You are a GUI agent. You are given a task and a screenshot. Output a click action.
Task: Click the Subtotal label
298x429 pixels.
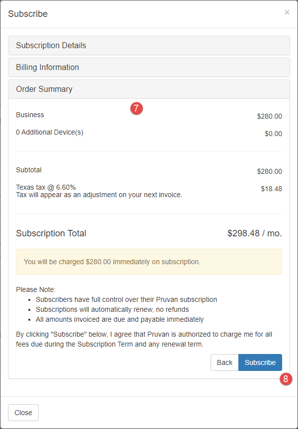(29, 170)
